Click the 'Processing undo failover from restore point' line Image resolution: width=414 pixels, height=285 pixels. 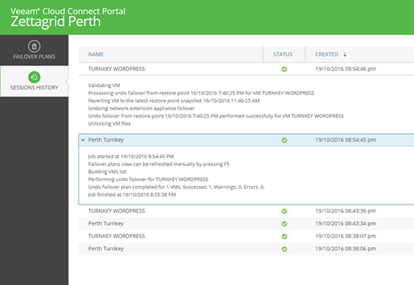[201, 93]
